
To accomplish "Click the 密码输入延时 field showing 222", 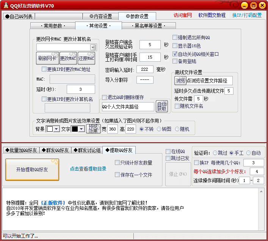I will click(x=145, y=69).
